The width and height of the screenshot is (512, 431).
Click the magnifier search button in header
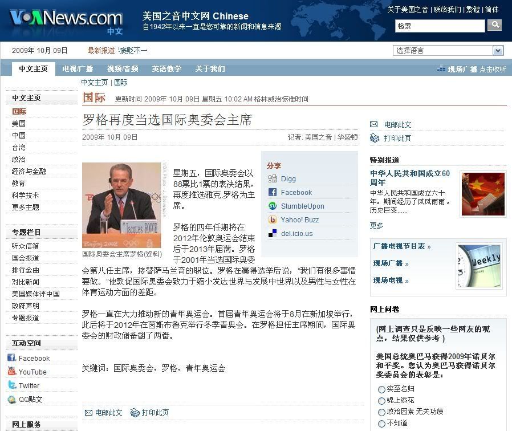pyautogui.click(x=495, y=25)
